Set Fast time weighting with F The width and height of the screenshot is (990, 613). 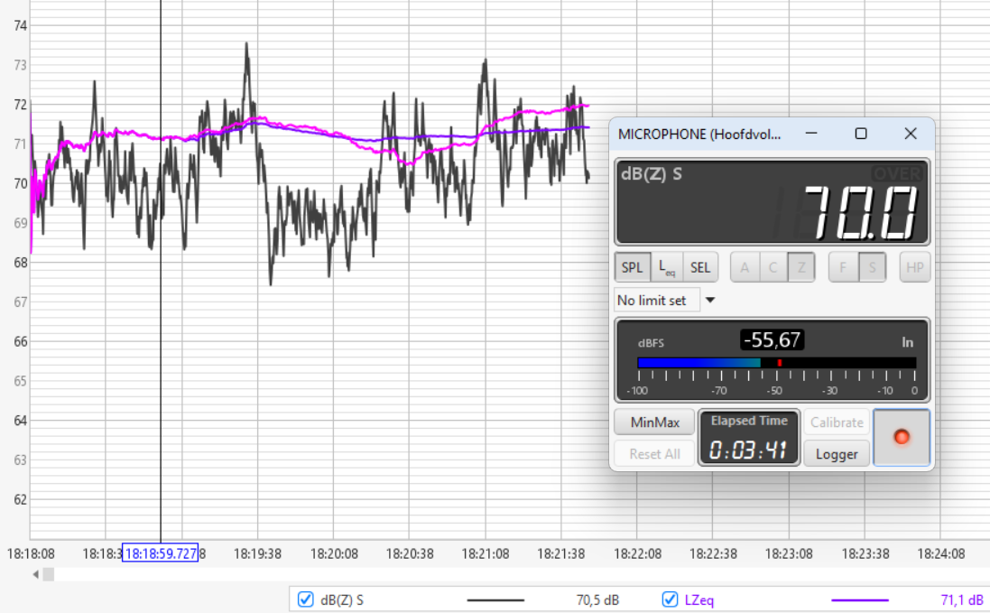(x=843, y=267)
